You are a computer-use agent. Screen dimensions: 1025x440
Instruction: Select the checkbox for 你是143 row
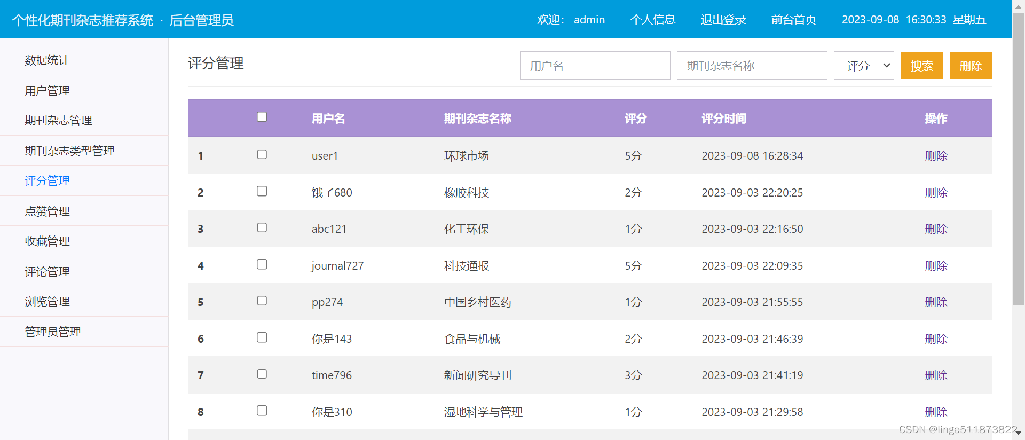pos(262,337)
